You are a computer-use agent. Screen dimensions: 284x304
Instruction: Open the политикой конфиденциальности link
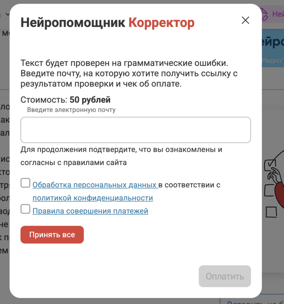click(x=93, y=198)
